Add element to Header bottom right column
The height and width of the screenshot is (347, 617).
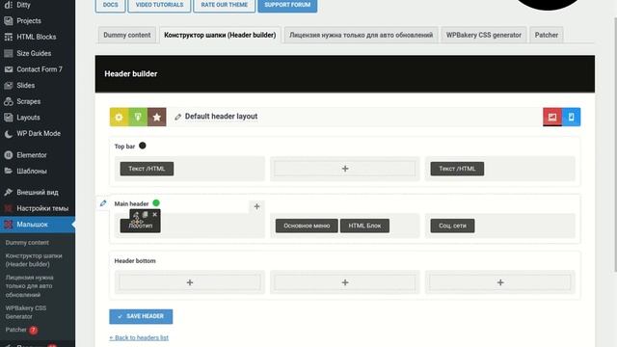pos(500,282)
